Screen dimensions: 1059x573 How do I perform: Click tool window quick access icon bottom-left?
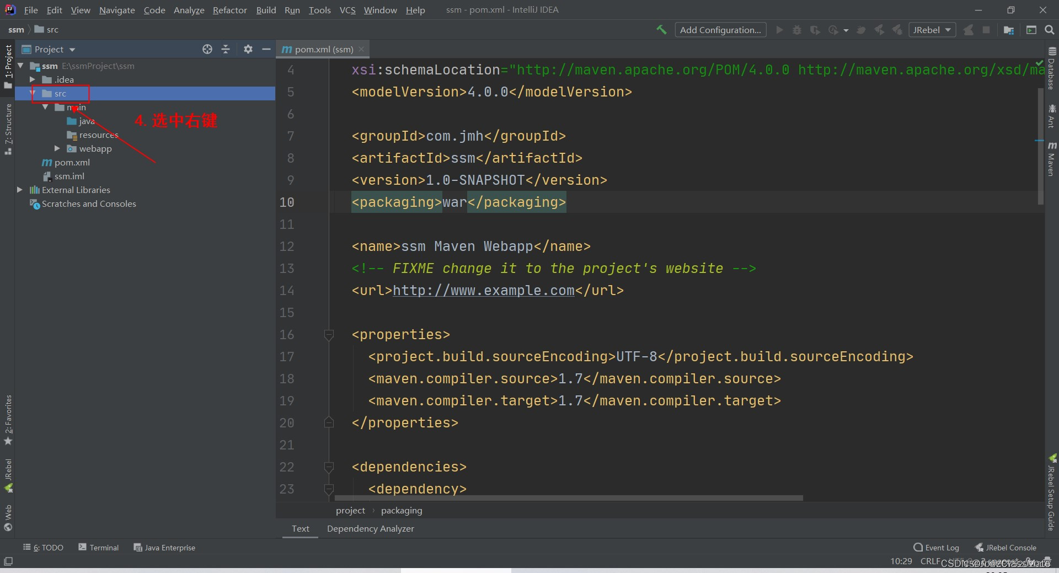click(8, 561)
